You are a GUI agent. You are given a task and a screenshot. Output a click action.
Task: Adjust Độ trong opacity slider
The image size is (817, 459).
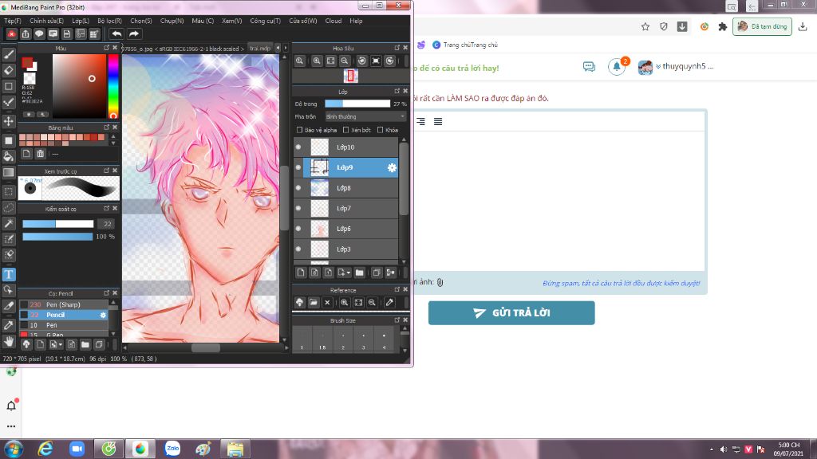pos(357,104)
